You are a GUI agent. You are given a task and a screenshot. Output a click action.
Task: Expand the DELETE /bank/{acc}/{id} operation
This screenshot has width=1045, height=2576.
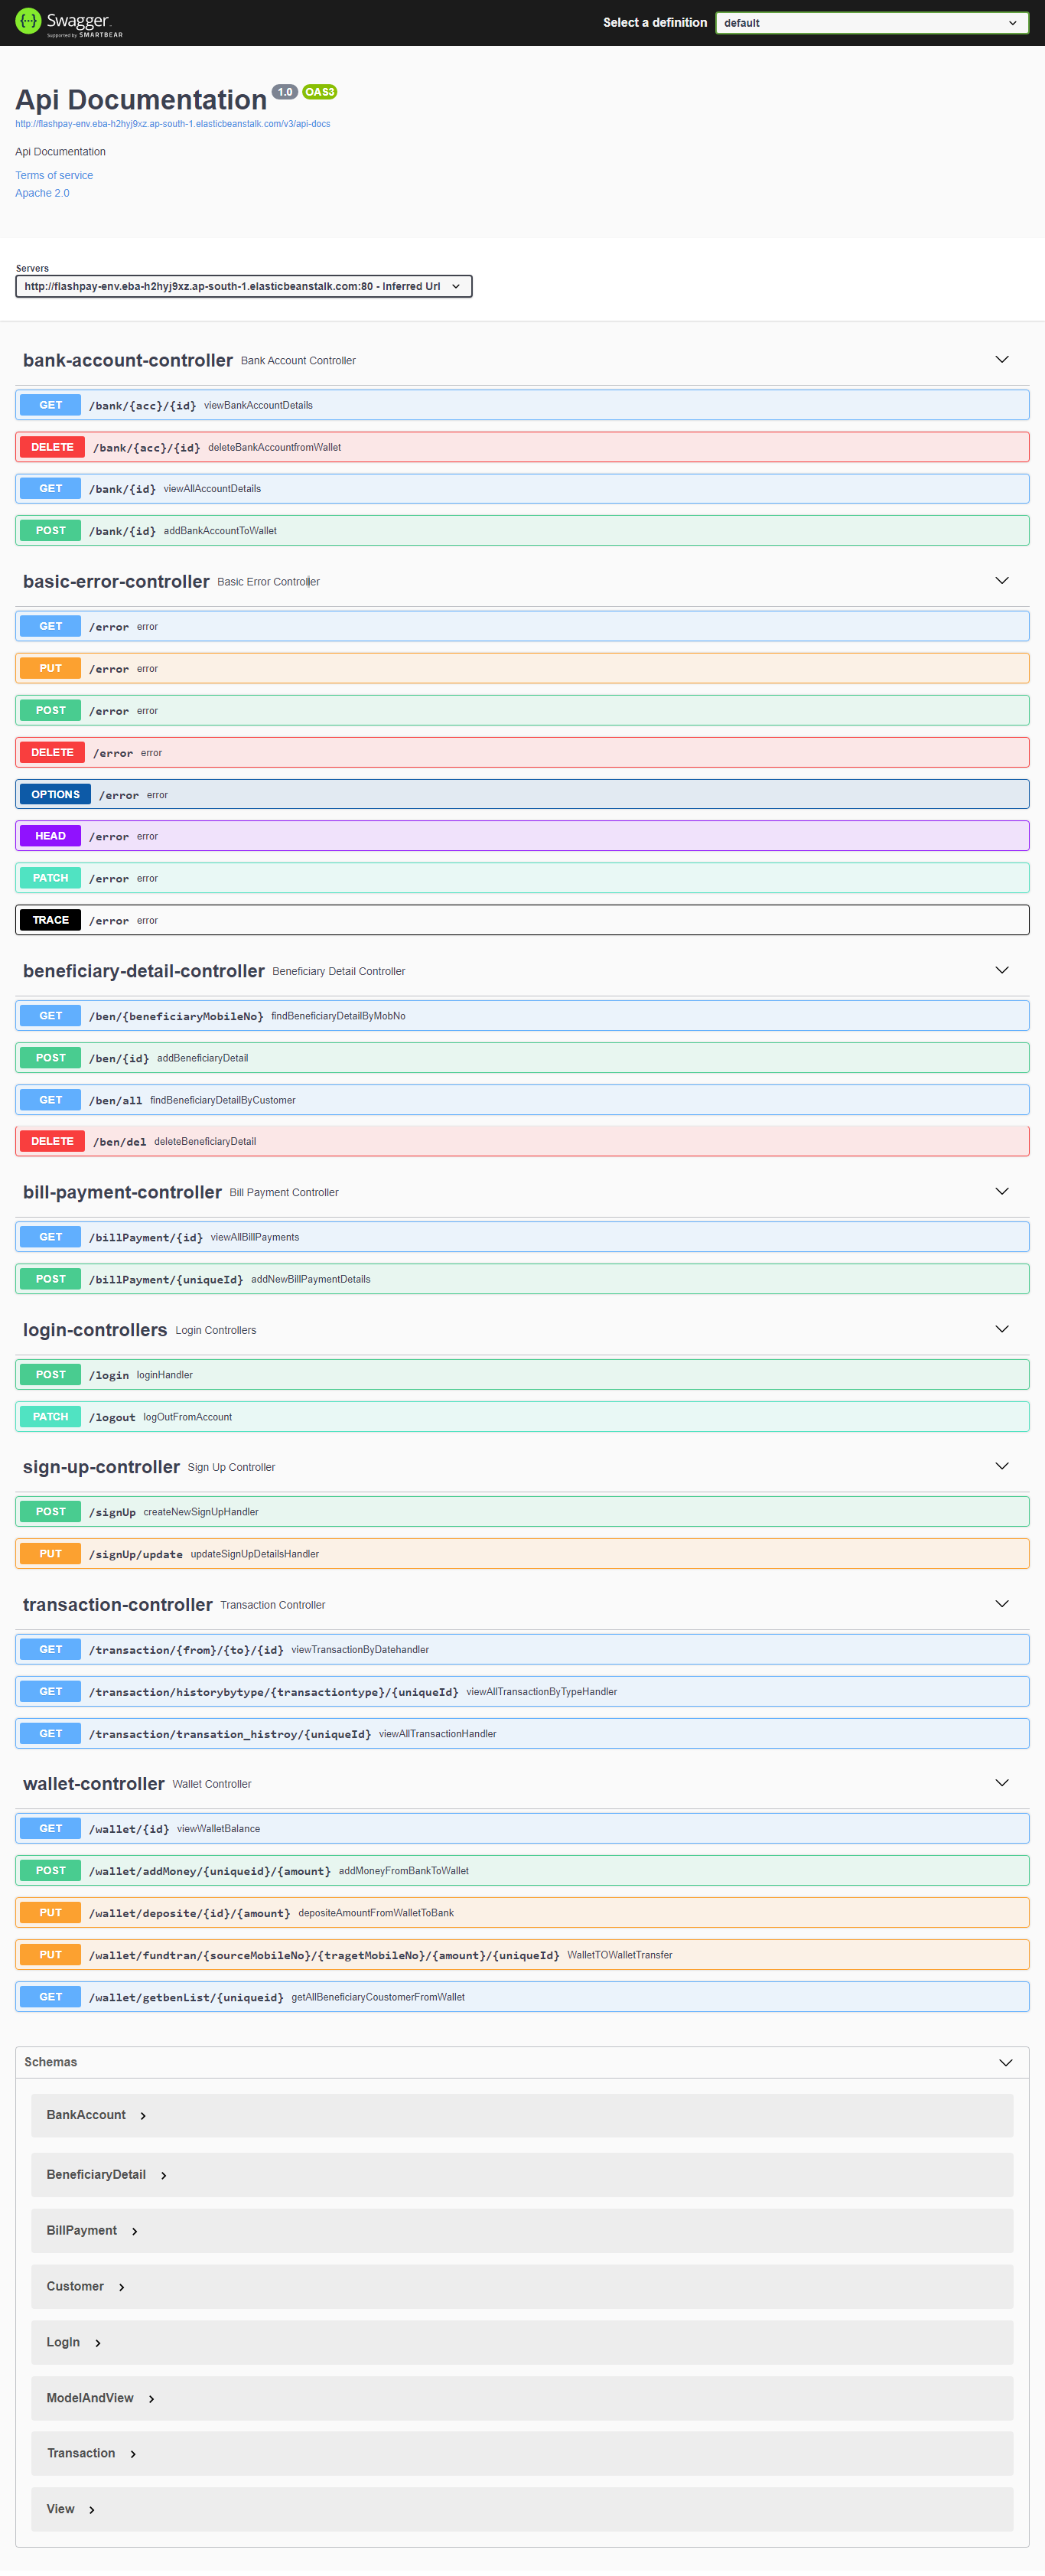tap(521, 447)
